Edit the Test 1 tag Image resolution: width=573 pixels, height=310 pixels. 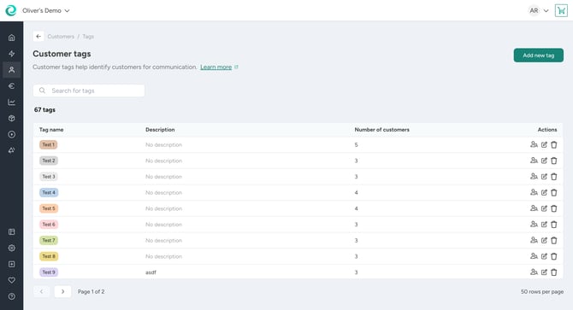544,145
